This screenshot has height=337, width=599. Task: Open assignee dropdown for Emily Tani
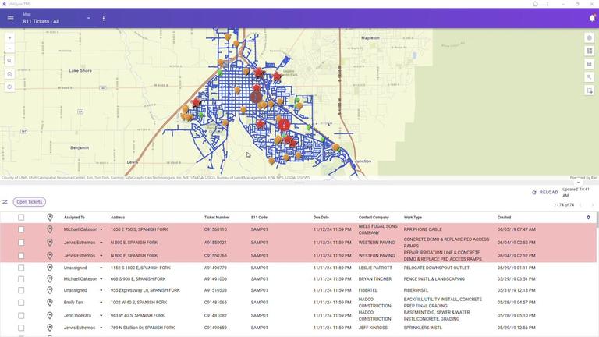101,303
